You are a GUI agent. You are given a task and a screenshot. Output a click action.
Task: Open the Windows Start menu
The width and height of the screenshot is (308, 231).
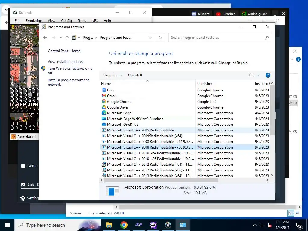pyautogui.click(x=7, y=225)
